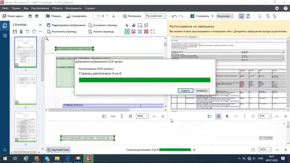Click the save pages icon in pages panel

pyautogui.click(x=15, y=32)
